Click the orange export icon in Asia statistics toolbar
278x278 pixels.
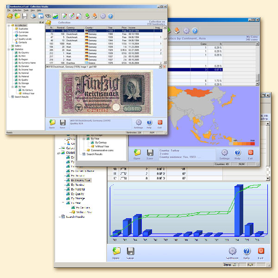coord(177,31)
